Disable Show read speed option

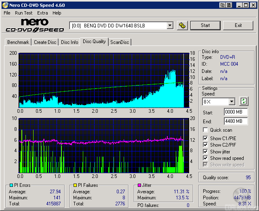tap(206, 158)
